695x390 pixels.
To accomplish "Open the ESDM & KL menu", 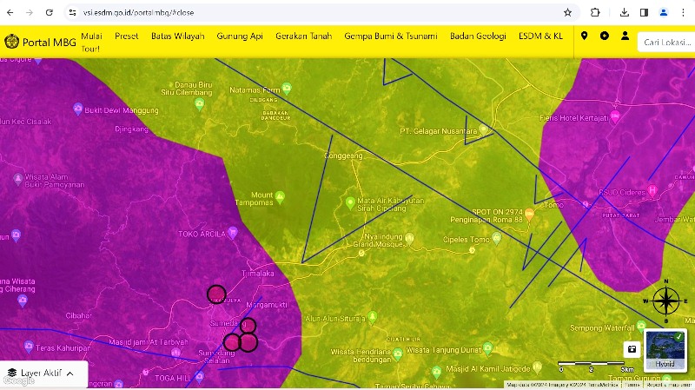I will (540, 36).
